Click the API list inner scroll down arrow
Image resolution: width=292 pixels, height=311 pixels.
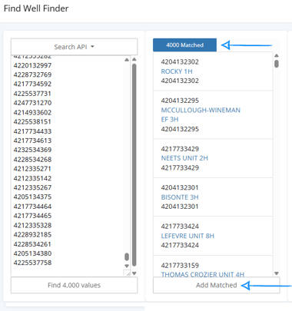[127, 266]
